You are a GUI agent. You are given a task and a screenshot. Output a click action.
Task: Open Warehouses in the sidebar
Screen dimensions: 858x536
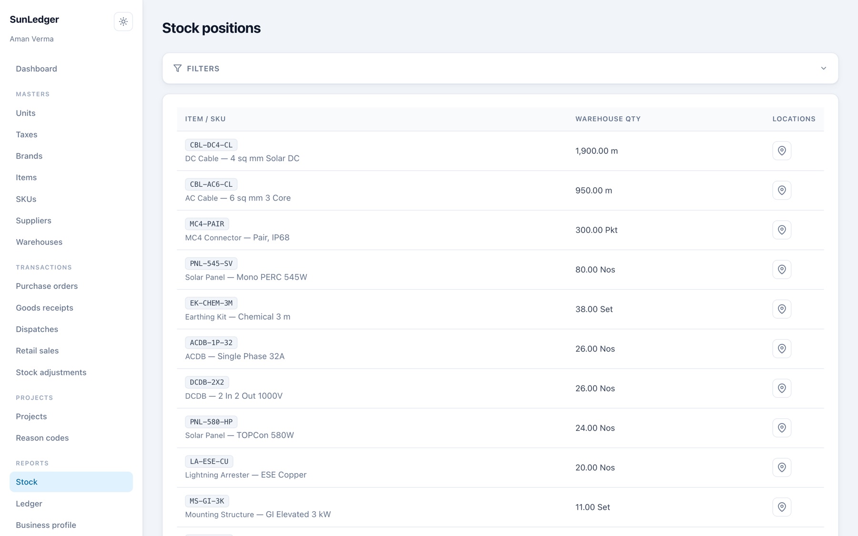(x=71, y=242)
